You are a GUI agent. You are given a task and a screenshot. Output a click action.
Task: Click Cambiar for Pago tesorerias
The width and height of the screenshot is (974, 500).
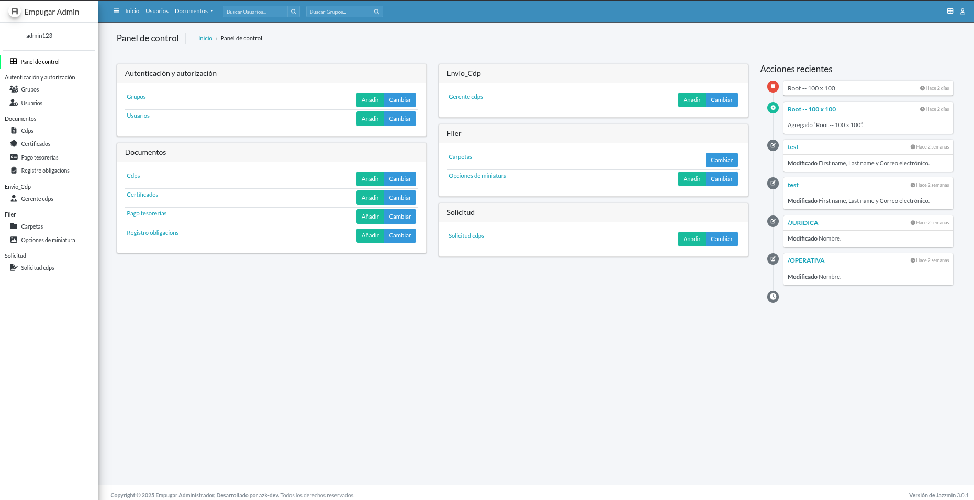click(400, 217)
